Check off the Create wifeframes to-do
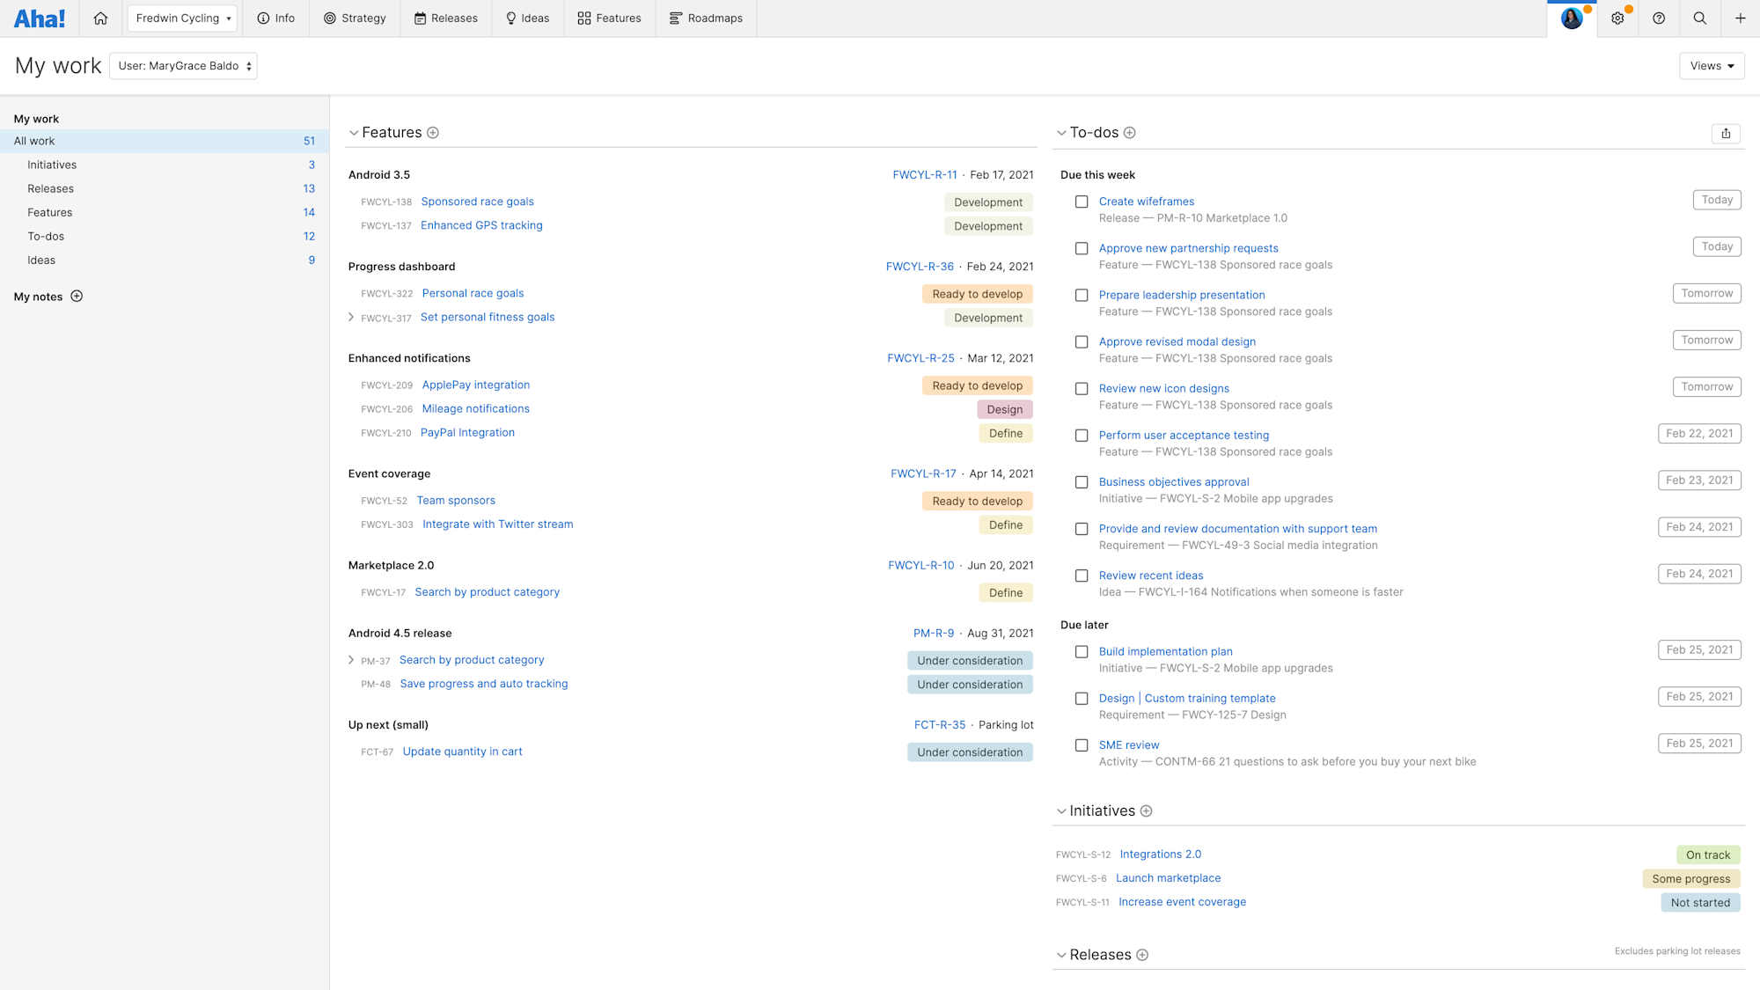The width and height of the screenshot is (1760, 990). (1082, 202)
